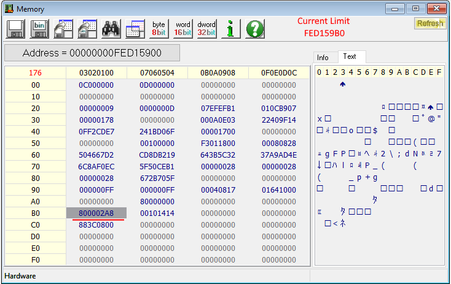
Task: Click the overlapping windows table icon
Action: [135, 29]
